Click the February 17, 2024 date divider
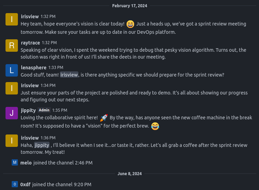This screenshot has width=259, height=190. [x=130, y=6]
